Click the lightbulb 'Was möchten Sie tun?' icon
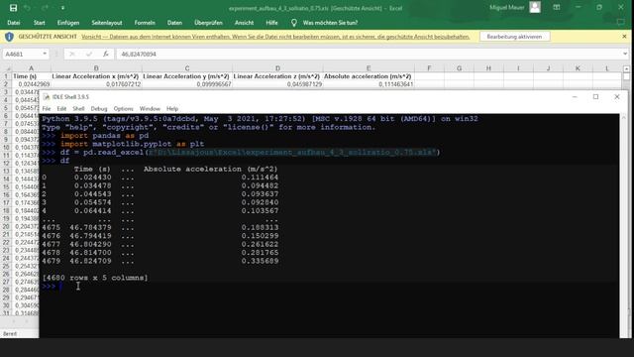634x357 pixels. point(294,23)
